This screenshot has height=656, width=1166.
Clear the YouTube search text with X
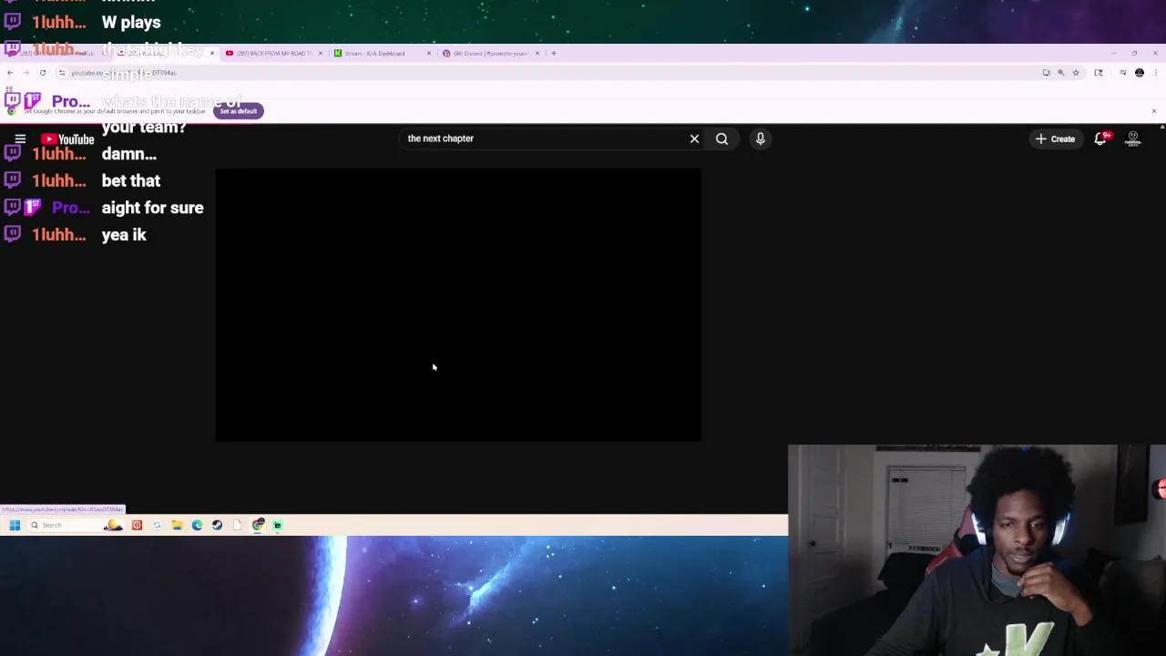click(694, 138)
